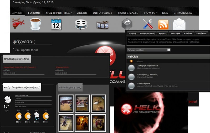Open the first photo thumbnail in the bottom row
This screenshot has width=210, height=133.
[x=66, y=123]
